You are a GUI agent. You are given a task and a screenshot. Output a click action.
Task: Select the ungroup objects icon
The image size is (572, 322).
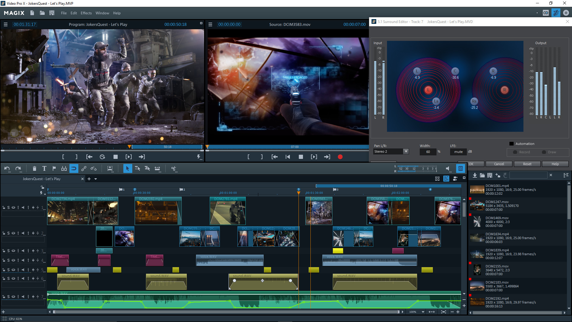click(94, 168)
